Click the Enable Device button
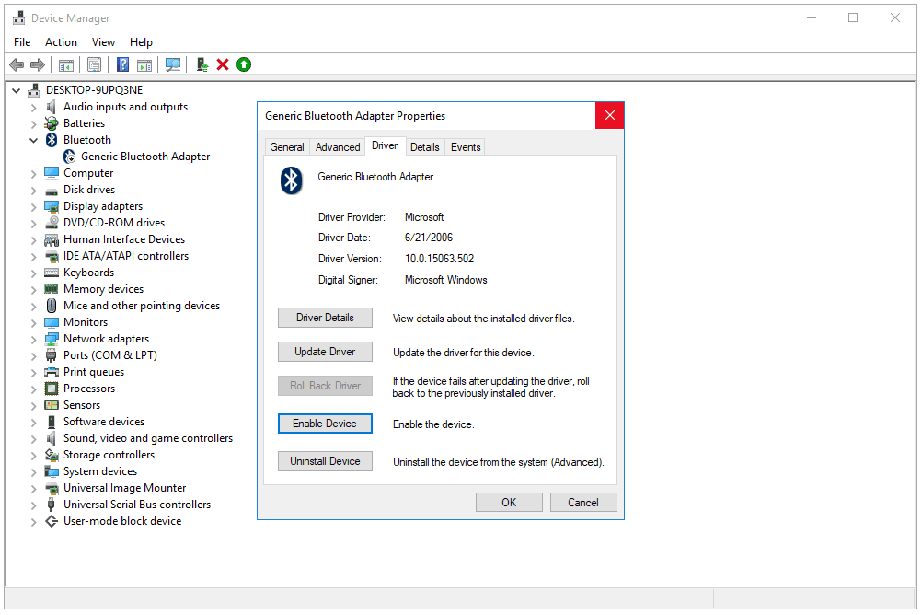The height and width of the screenshot is (615, 922). click(325, 424)
